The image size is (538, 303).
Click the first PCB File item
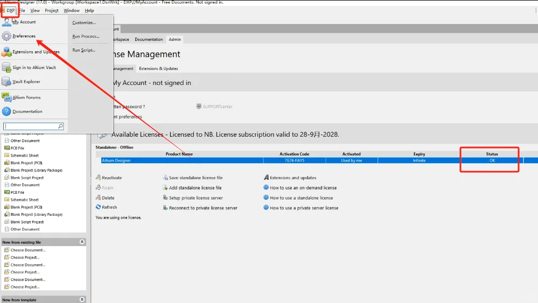[17, 148]
